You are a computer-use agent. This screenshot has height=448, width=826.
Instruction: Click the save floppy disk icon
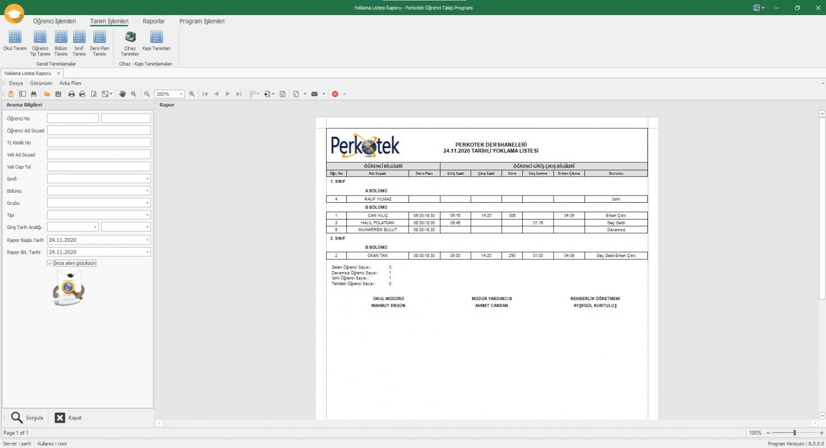pyautogui.click(x=58, y=94)
